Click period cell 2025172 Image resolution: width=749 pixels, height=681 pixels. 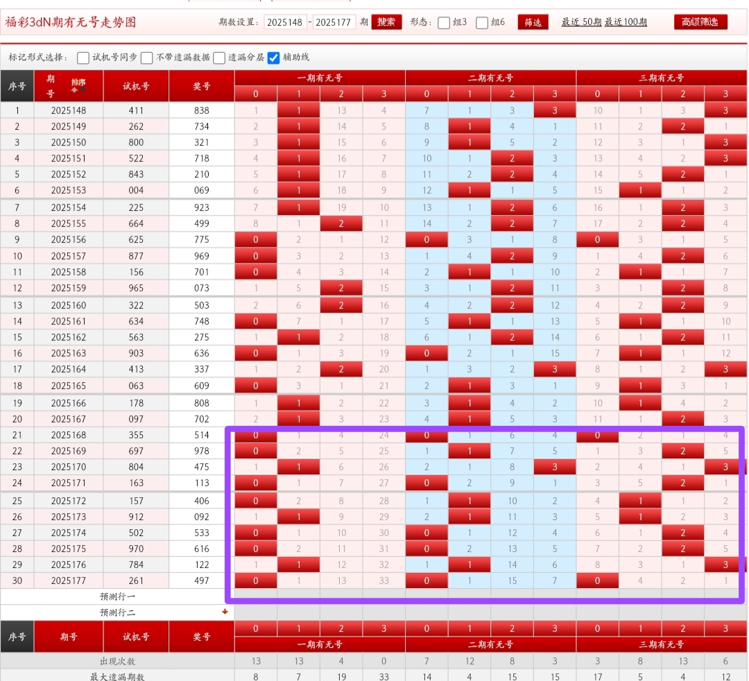tap(69, 501)
